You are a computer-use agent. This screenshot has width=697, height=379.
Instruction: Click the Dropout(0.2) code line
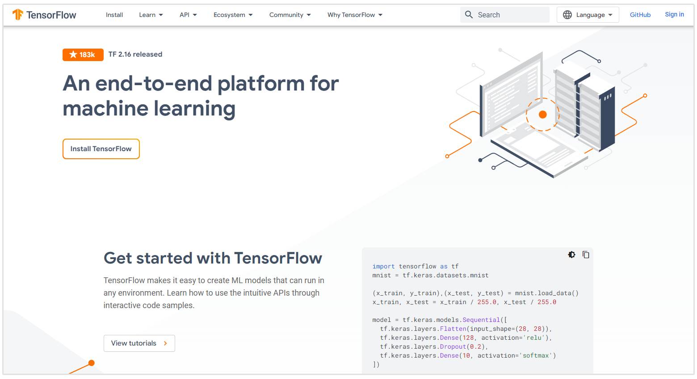pos(434,346)
